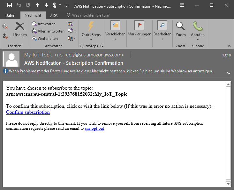Open the Verschieben folder menu

115,31
